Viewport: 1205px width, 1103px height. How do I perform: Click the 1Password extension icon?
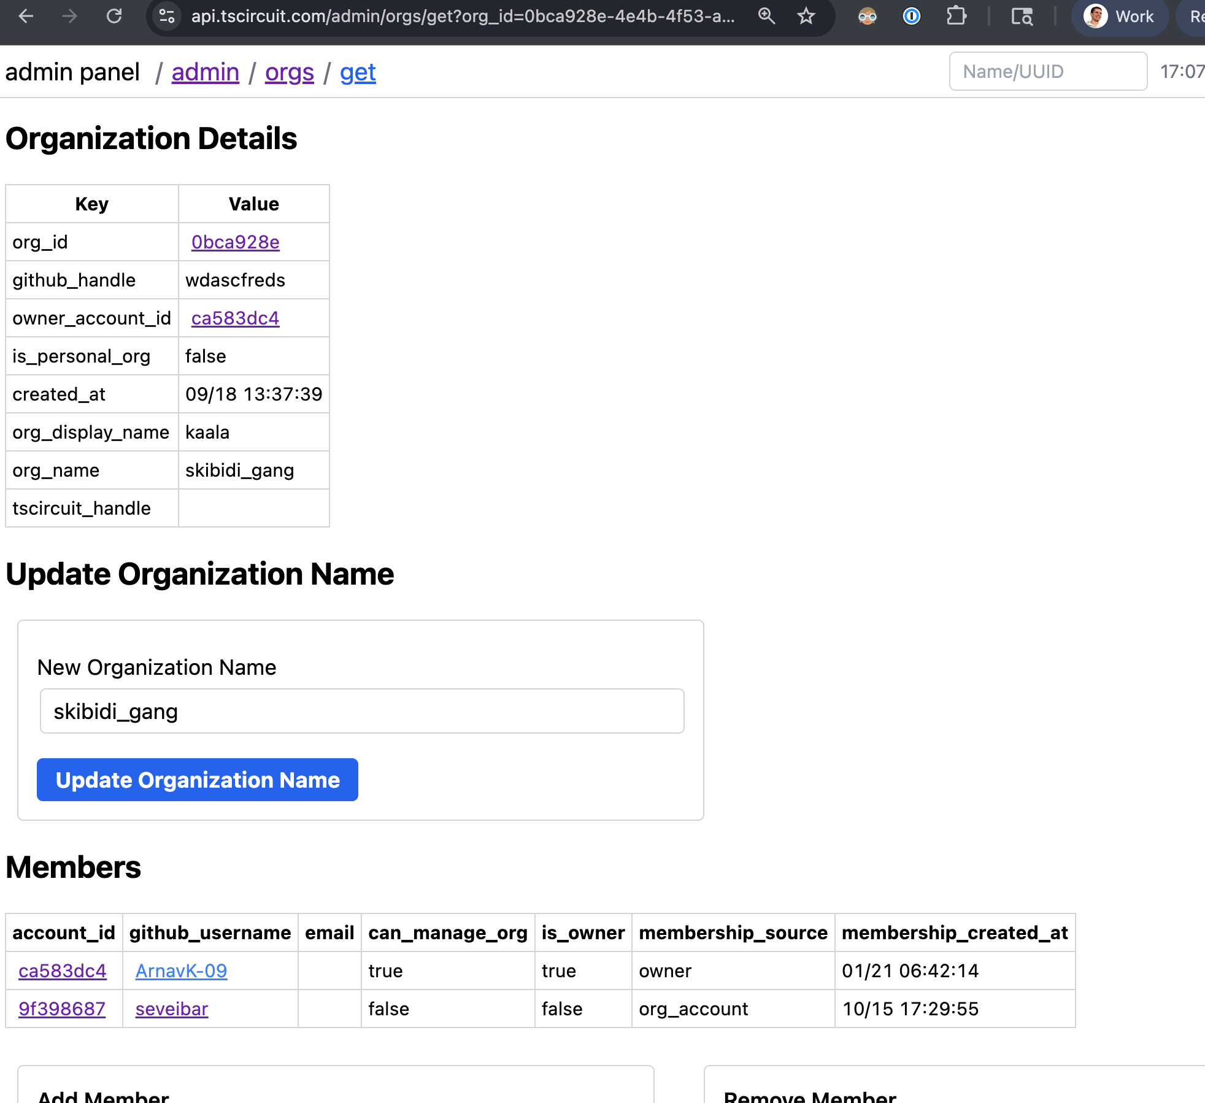pos(912,16)
